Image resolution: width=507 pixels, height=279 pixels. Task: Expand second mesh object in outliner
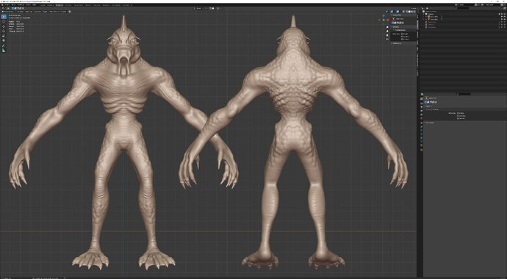426,19
